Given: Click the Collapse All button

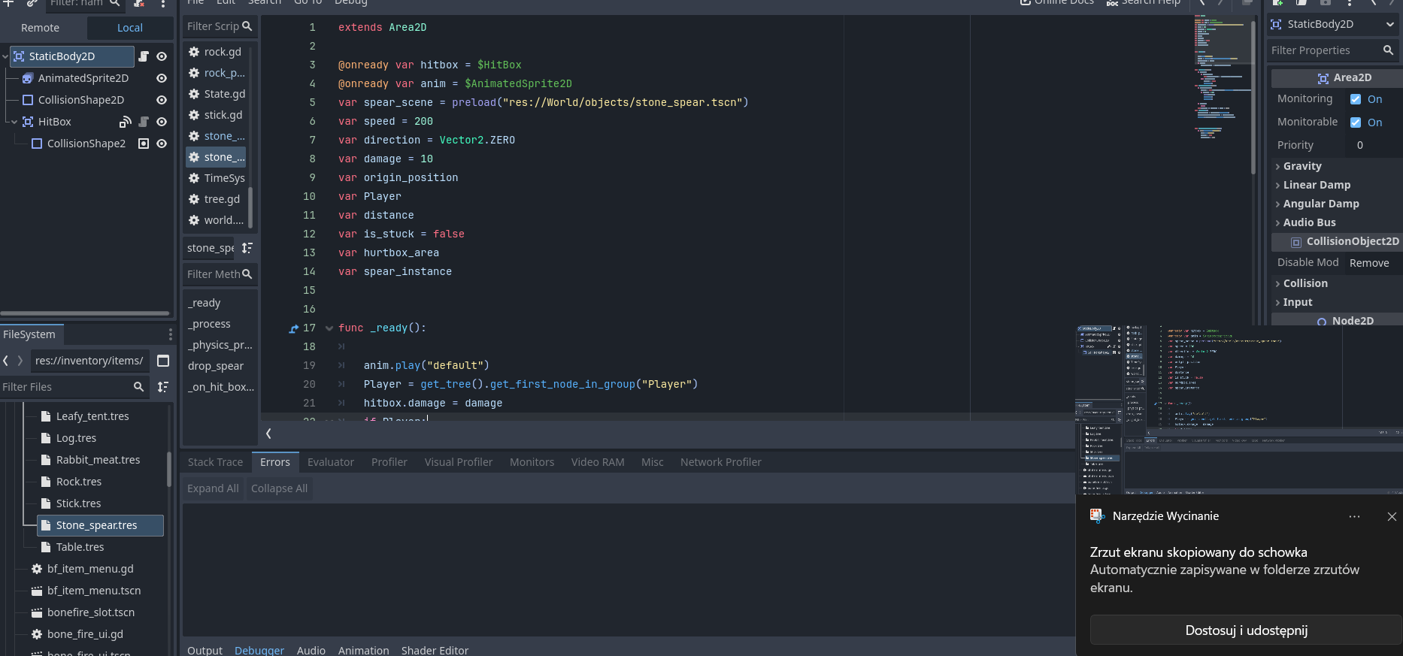Looking at the screenshot, I should [279, 488].
